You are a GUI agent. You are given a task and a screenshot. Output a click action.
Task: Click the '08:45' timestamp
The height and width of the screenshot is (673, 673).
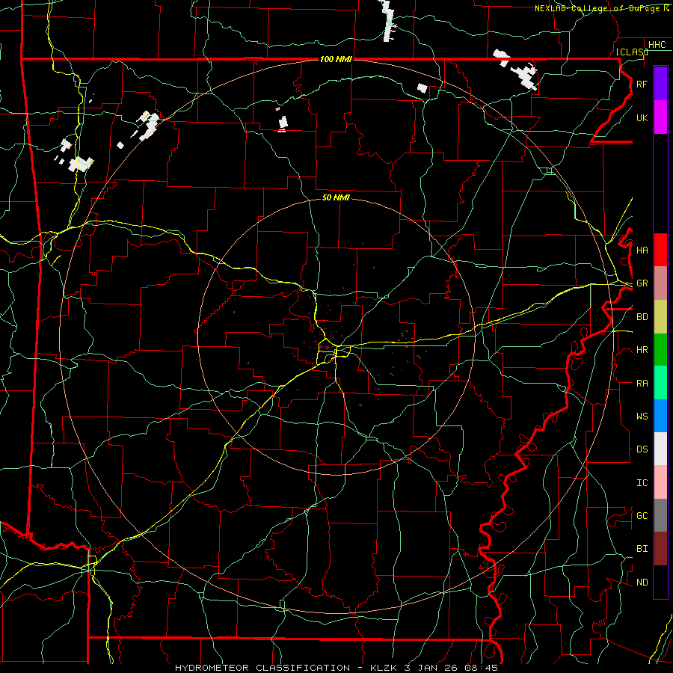coord(483,668)
